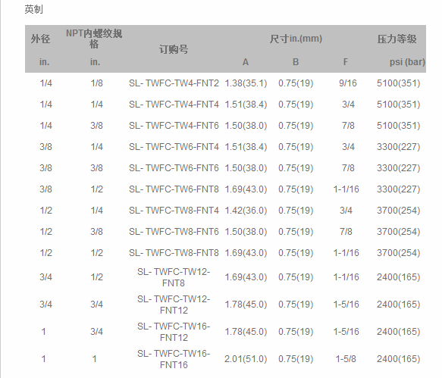Viewport: 442px width, 378px height.
Task: Click the SL-TWFC-TW16-FNT16 order number
Action: (x=174, y=359)
